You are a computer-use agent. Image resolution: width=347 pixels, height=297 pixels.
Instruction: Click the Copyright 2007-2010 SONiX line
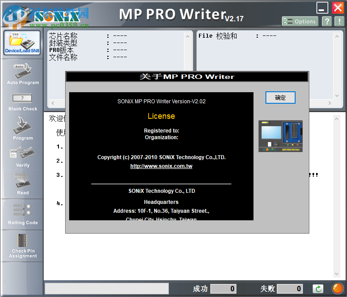(161, 157)
